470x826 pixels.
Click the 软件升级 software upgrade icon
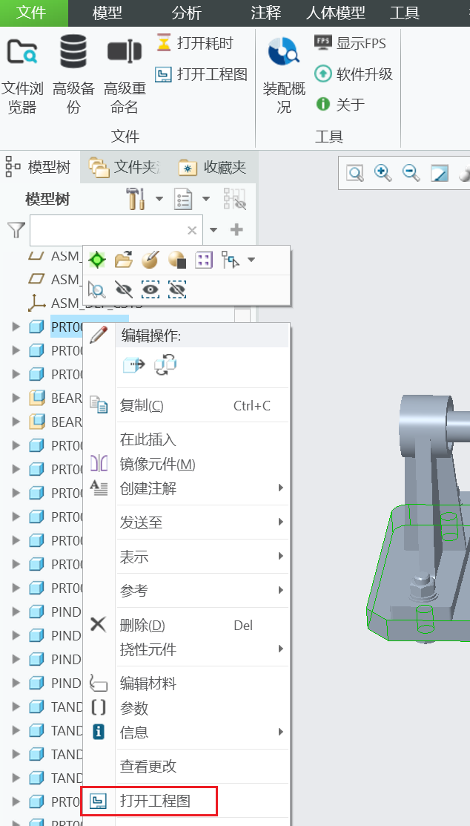coord(354,73)
